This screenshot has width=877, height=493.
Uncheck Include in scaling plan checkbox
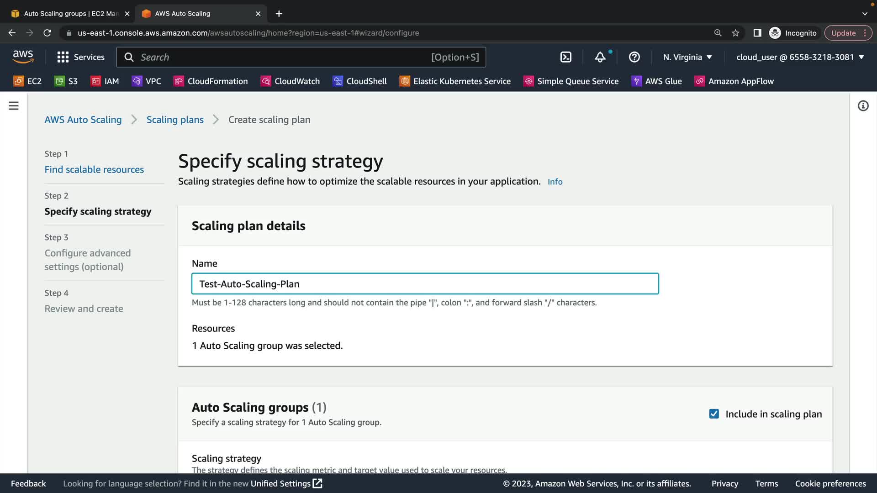[x=714, y=414]
